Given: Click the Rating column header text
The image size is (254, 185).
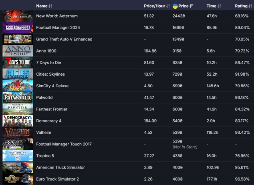Looking at the screenshot, I should [241, 6].
